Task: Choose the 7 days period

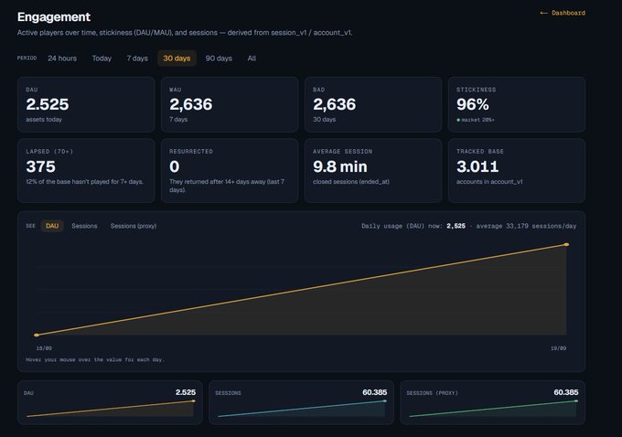Action: (x=137, y=59)
